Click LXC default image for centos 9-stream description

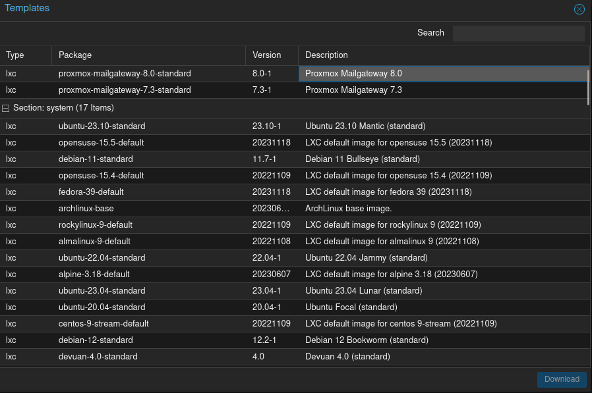pyautogui.click(x=401, y=324)
